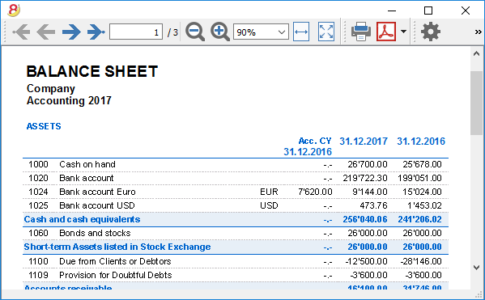Print the balance sheet report
485x300 pixels.
pyautogui.click(x=361, y=32)
